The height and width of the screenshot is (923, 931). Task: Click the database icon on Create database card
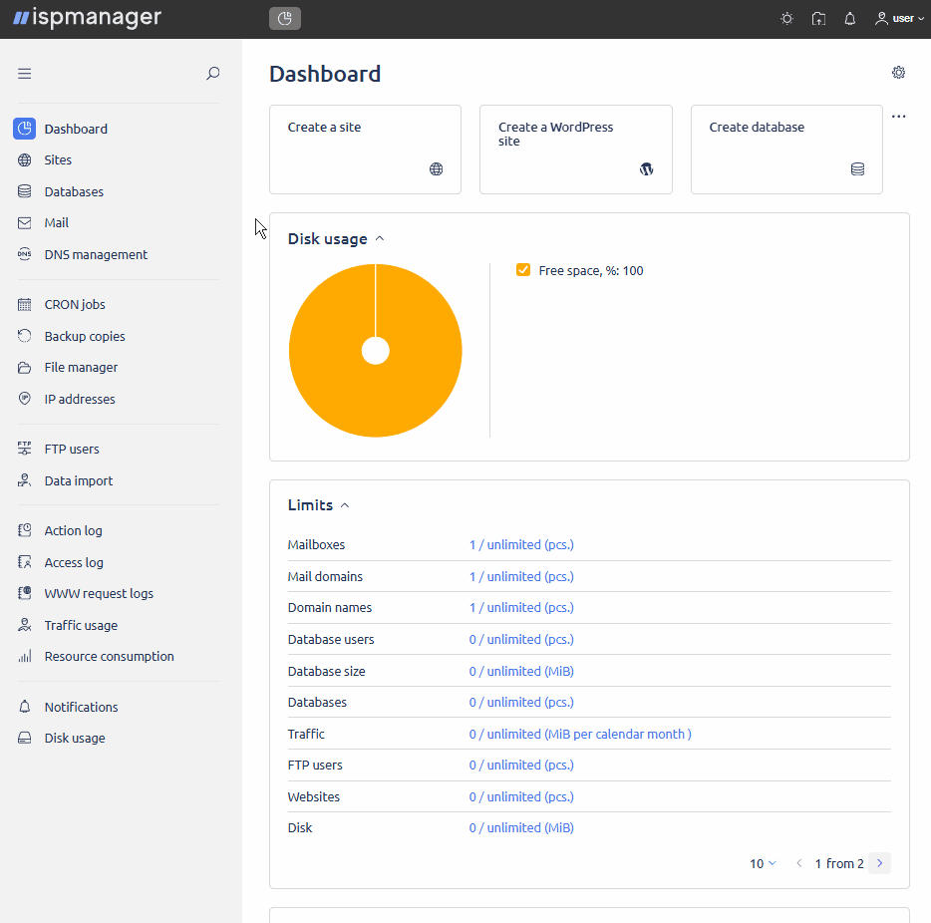tap(857, 169)
